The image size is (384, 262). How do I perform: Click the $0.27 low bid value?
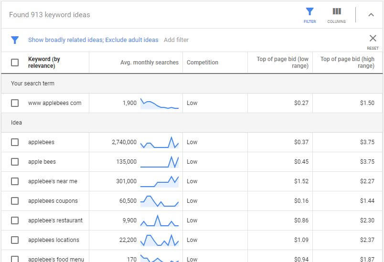point(301,103)
